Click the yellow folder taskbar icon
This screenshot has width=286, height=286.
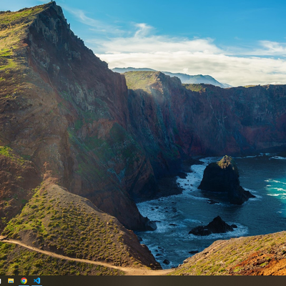click(11, 281)
